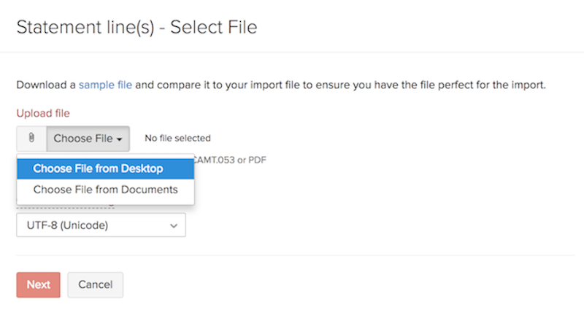Click the paperclip attachment icon

tap(31, 138)
